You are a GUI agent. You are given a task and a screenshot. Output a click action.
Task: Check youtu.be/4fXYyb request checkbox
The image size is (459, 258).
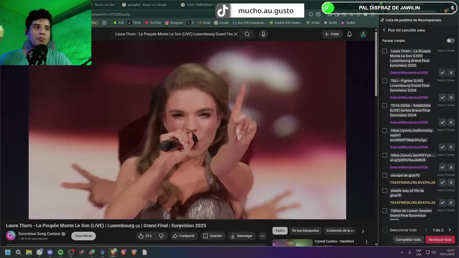384,155
